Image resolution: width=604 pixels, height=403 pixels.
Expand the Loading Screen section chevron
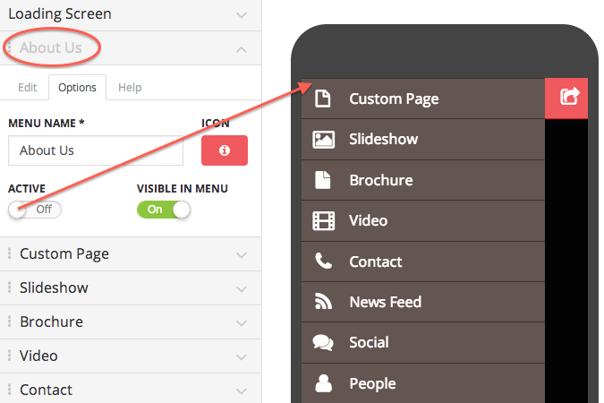tap(241, 15)
